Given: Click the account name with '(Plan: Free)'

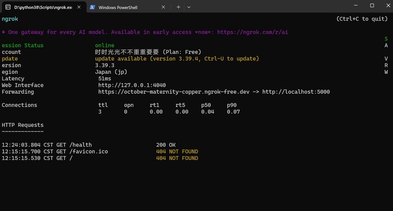Looking at the screenshot, I should [x=148, y=52].
